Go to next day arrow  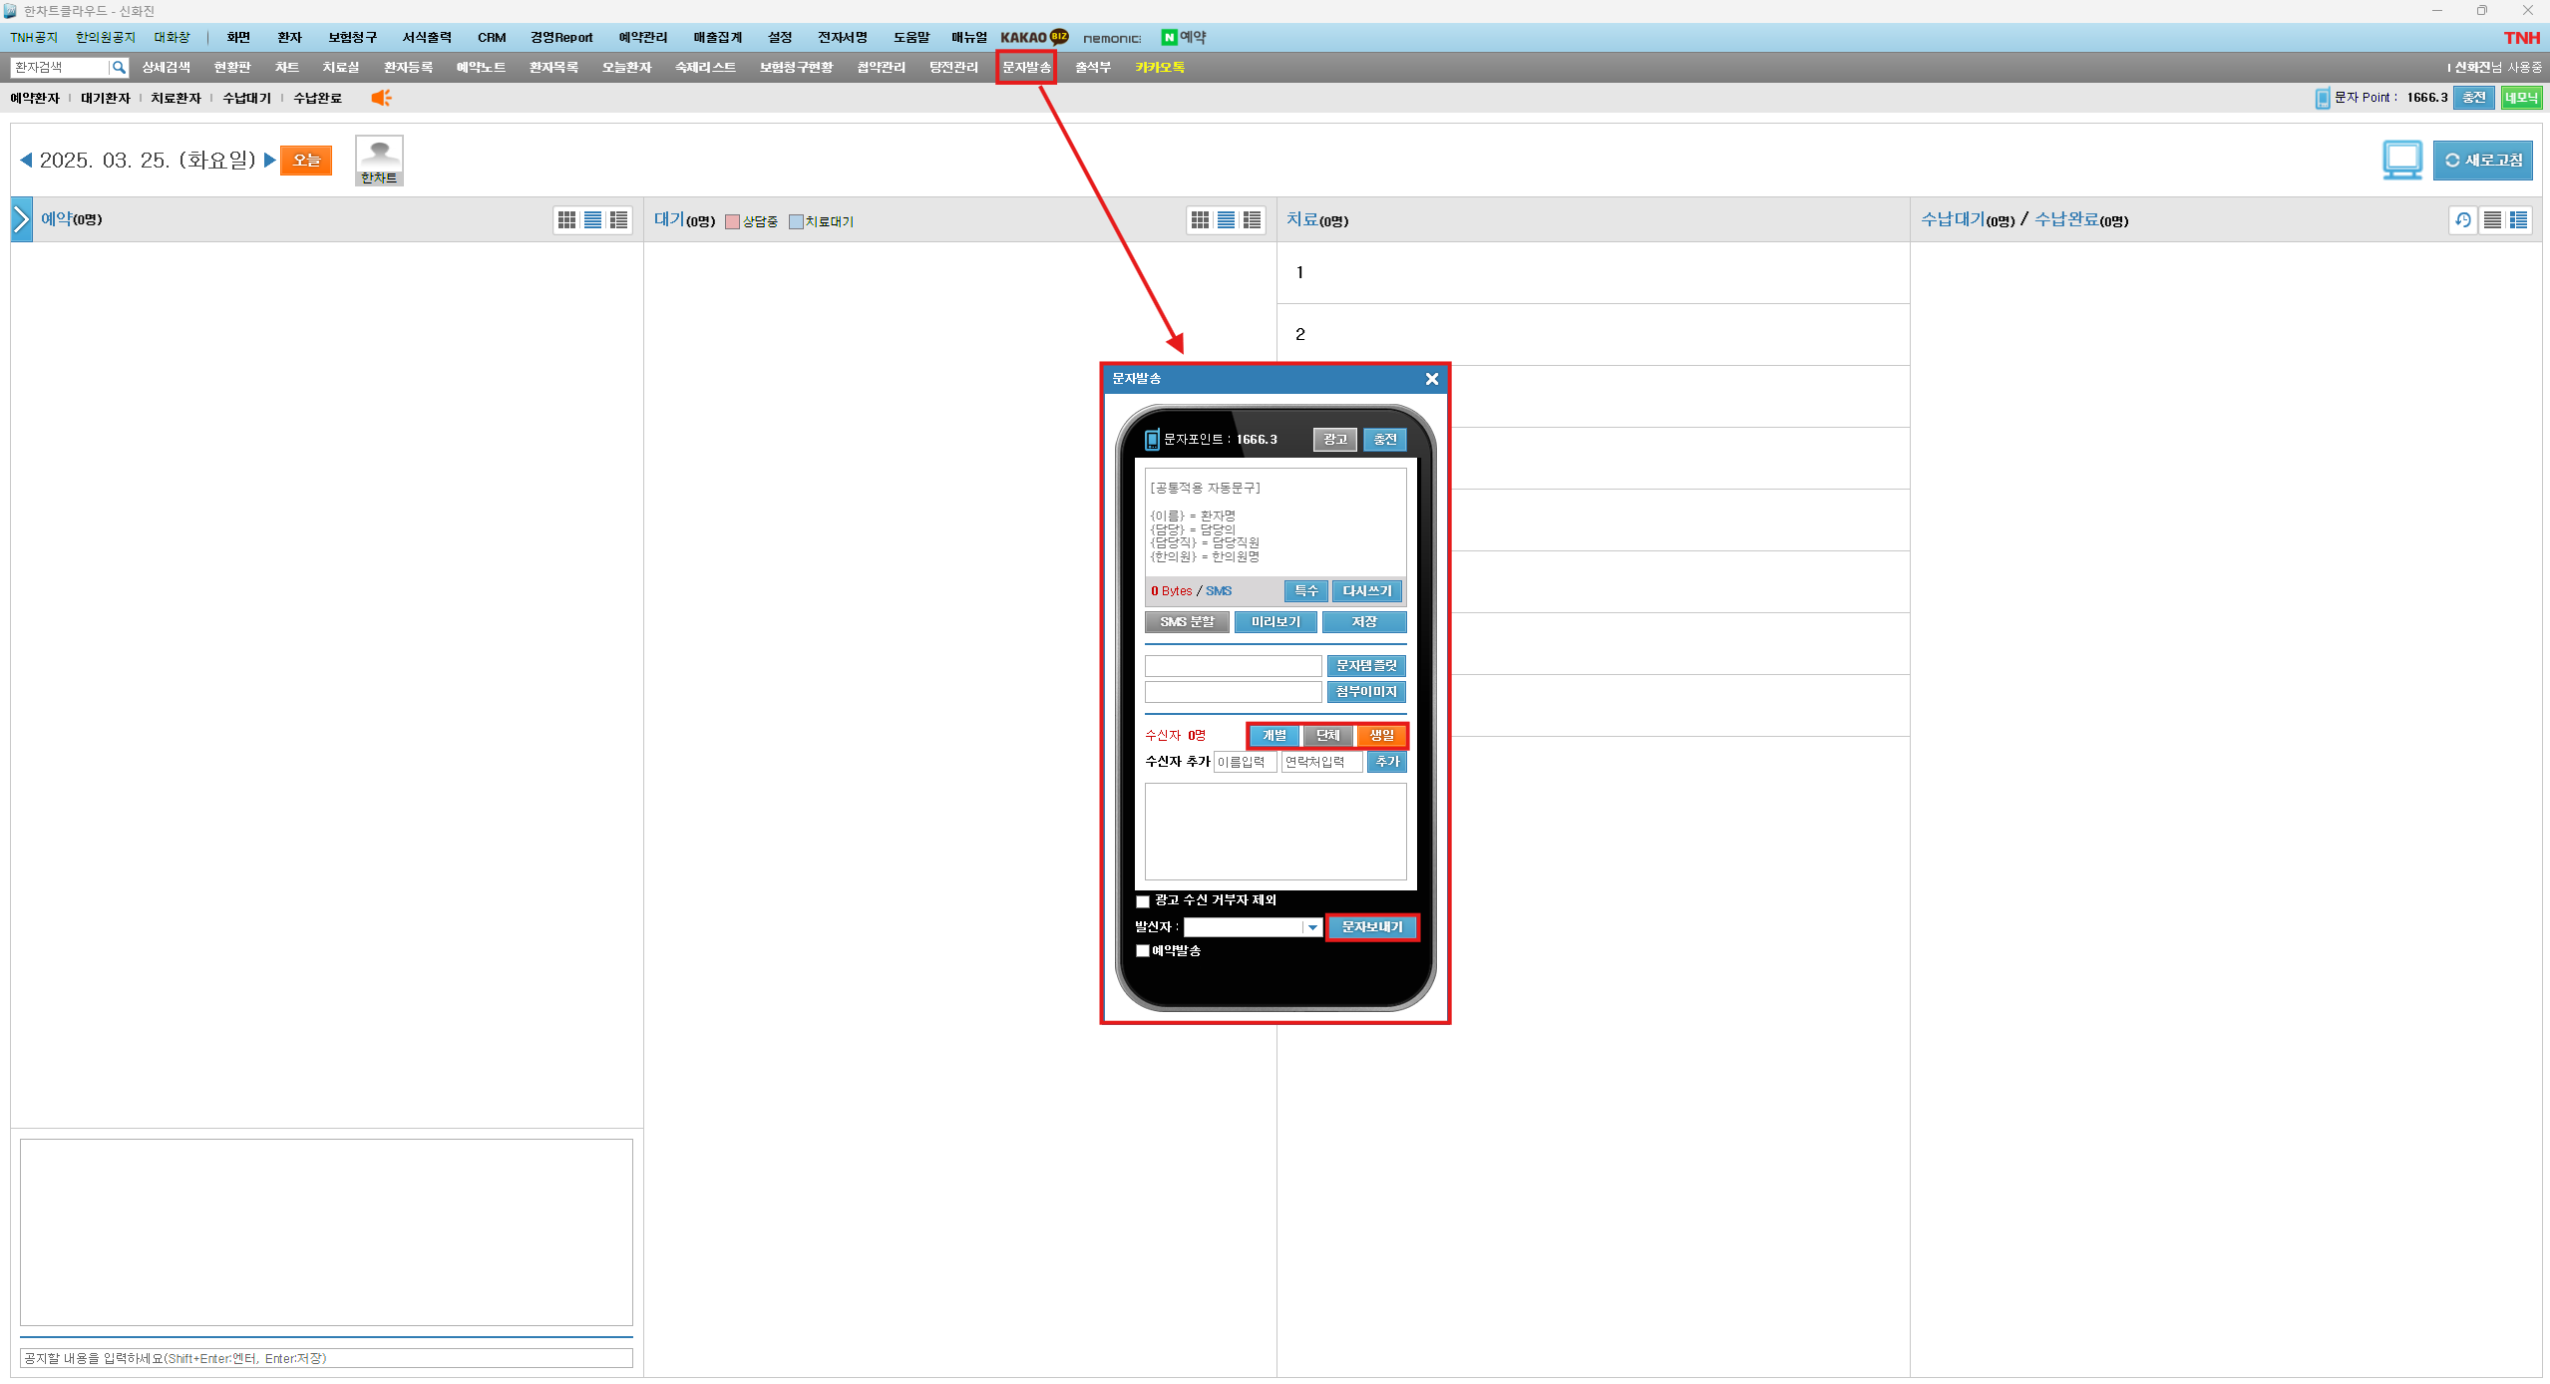pos(269,160)
